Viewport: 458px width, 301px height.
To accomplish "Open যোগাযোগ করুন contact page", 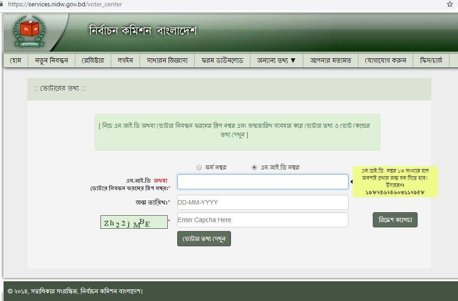I will coord(385,61).
